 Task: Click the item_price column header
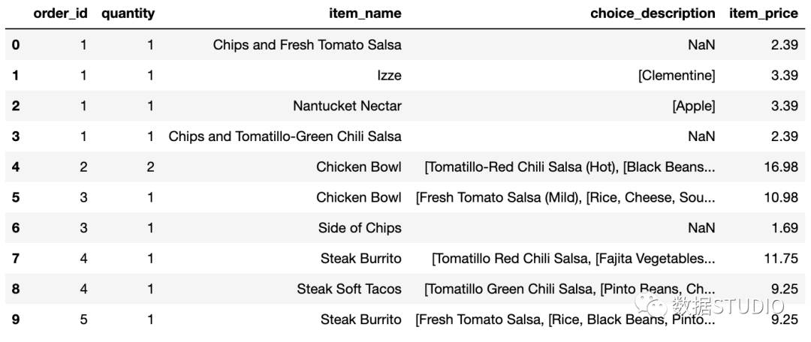point(764,14)
